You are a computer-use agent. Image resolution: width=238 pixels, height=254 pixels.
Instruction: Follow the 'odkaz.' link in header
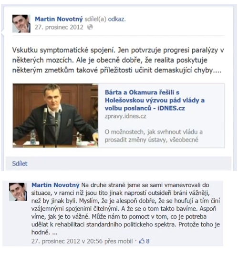(x=117, y=19)
